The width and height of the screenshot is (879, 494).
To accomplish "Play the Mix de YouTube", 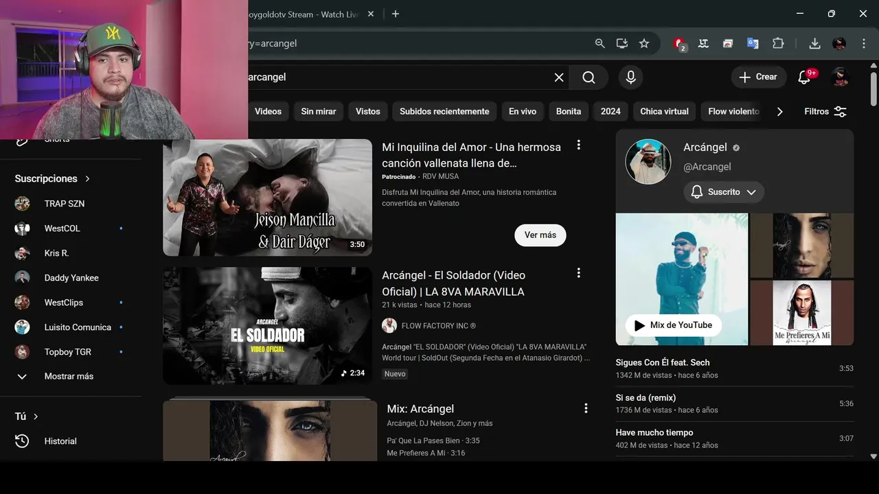I will click(673, 325).
